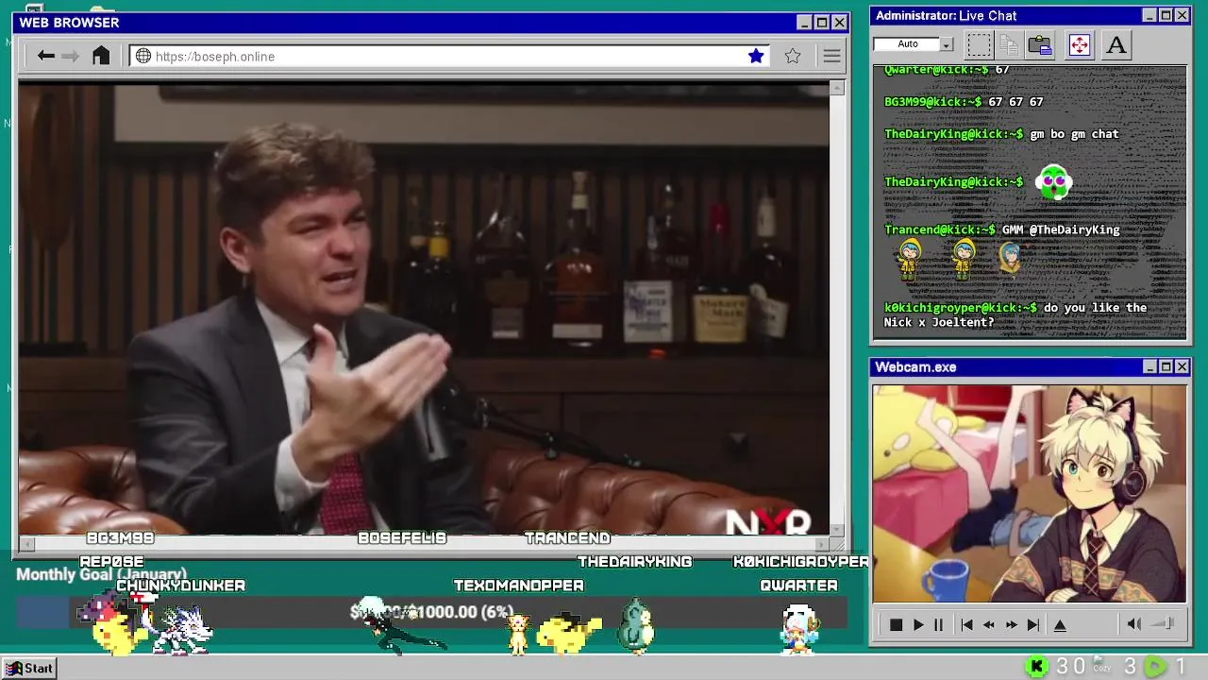This screenshot has height=680, width=1208.
Task: Click the browser vertical scrollbar up arrow
Action: pyautogui.click(x=836, y=88)
